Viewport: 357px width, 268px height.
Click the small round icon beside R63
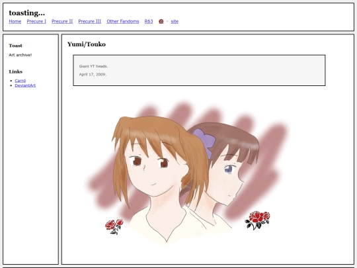pos(161,21)
